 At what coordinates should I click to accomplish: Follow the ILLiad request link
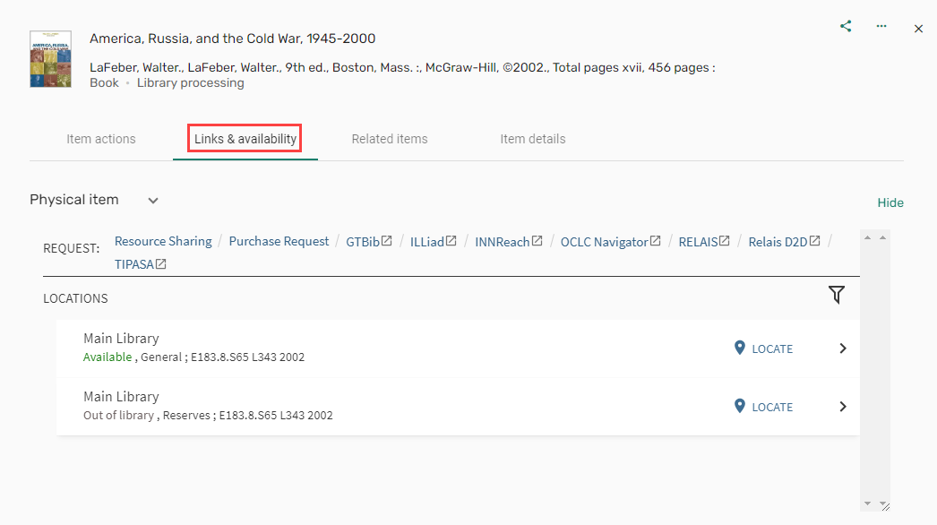tap(434, 242)
